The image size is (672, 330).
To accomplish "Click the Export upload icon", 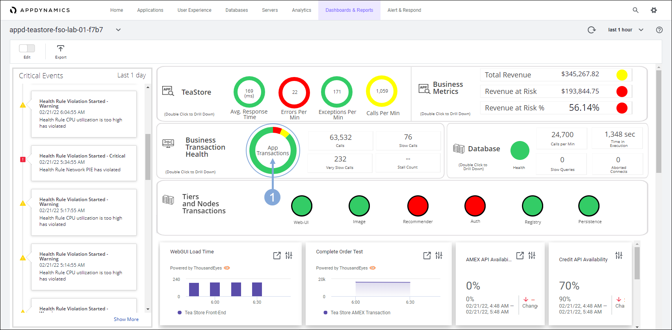I will tap(60, 48).
